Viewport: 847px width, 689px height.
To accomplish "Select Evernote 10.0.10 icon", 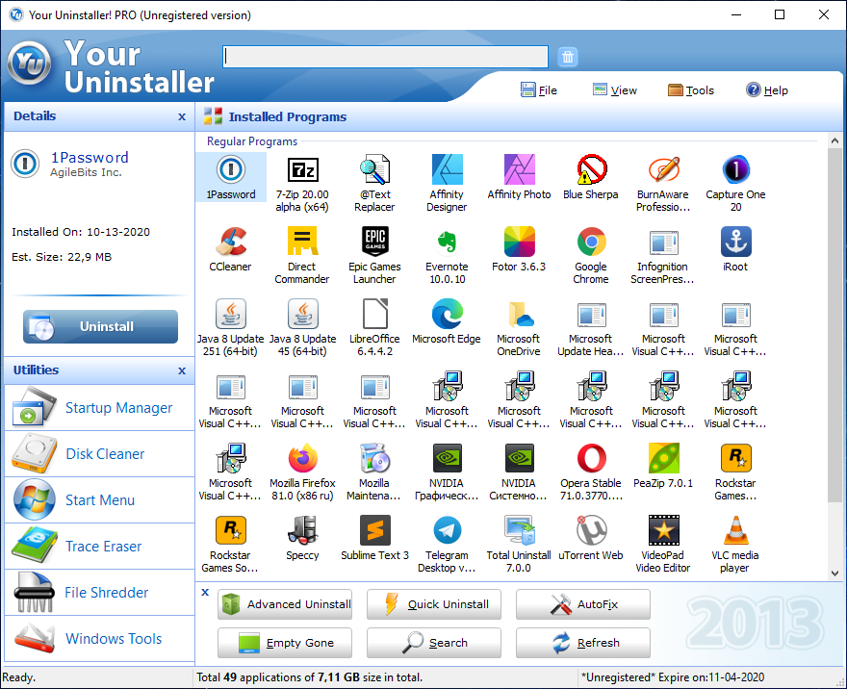I will [x=447, y=242].
